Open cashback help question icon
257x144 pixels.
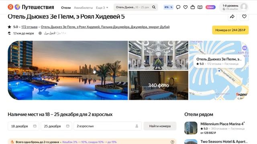pyautogui.click(x=172, y=142)
